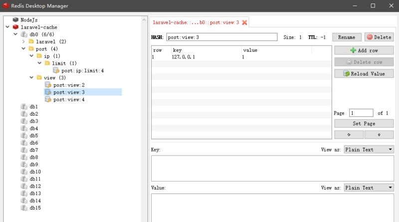
Task: Collapse the laravel-cache connection tree
Action: [x=7, y=27]
